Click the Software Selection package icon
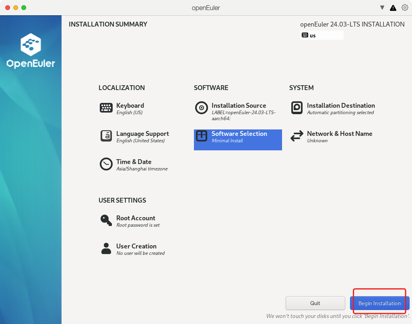 pos(201,136)
